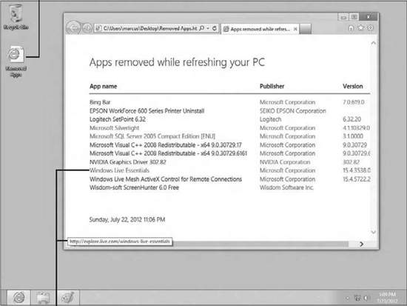Click the 'Publisher' column header
Screen dimensions: 407x306
click(x=272, y=86)
